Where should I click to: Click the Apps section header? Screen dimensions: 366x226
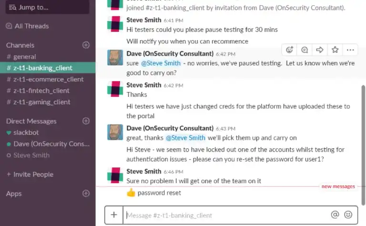coord(14,194)
